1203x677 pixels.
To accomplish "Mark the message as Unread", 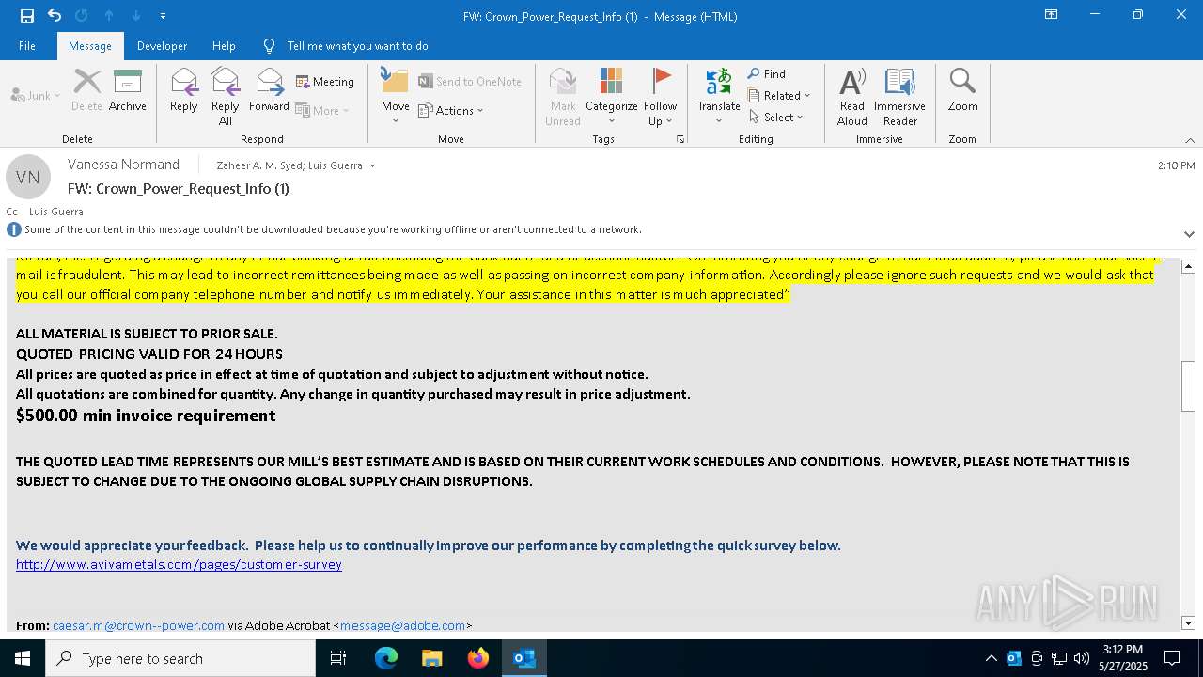I will tap(563, 97).
